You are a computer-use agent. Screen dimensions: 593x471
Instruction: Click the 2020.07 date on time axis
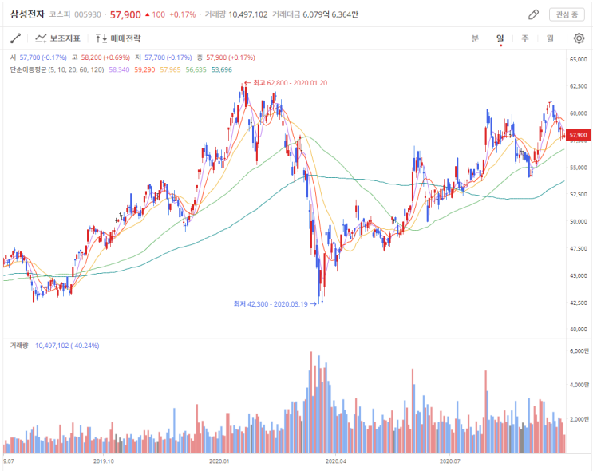pyautogui.click(x=449, y=461)
